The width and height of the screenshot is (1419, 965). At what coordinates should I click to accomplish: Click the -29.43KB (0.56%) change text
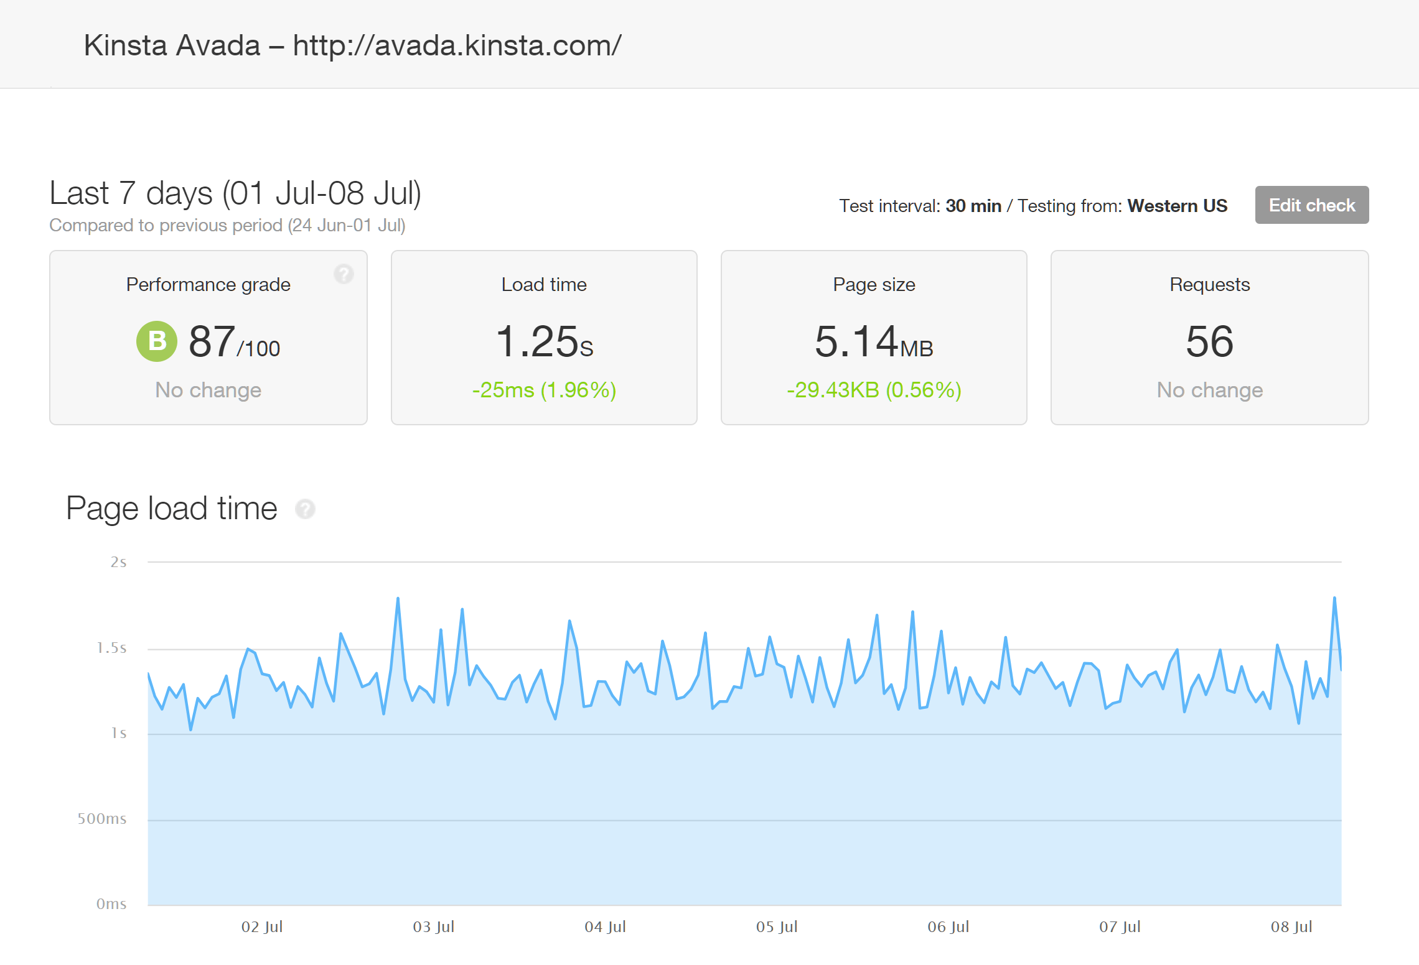pyautogui.click(x=874, y=390)
